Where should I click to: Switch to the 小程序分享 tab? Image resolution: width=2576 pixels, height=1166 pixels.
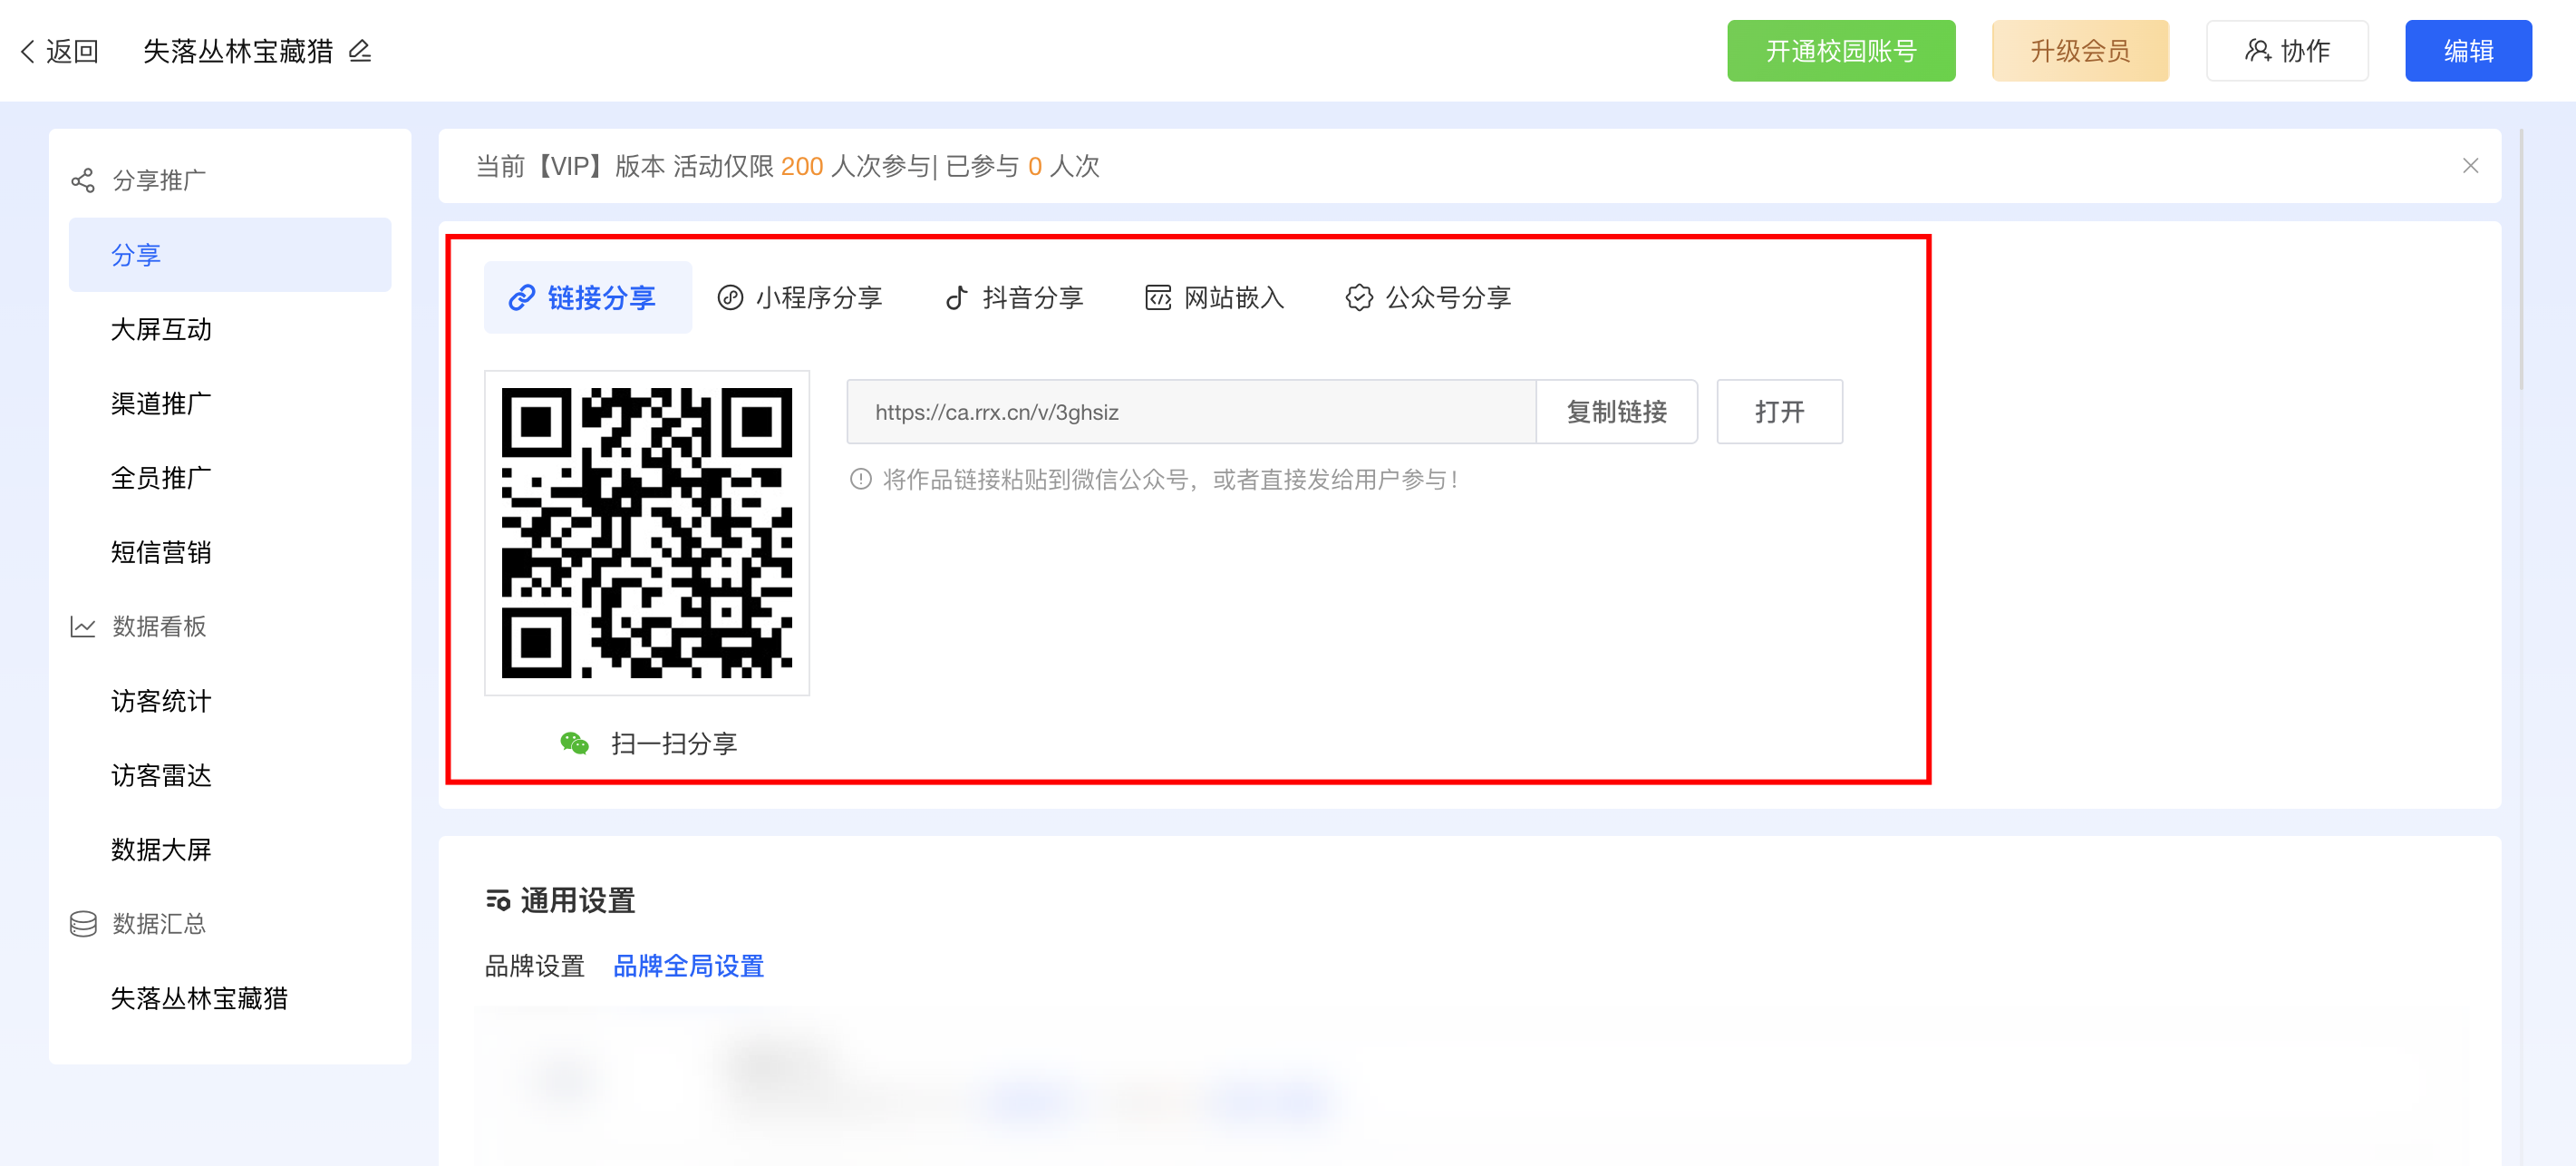click(x=800, y=298)
